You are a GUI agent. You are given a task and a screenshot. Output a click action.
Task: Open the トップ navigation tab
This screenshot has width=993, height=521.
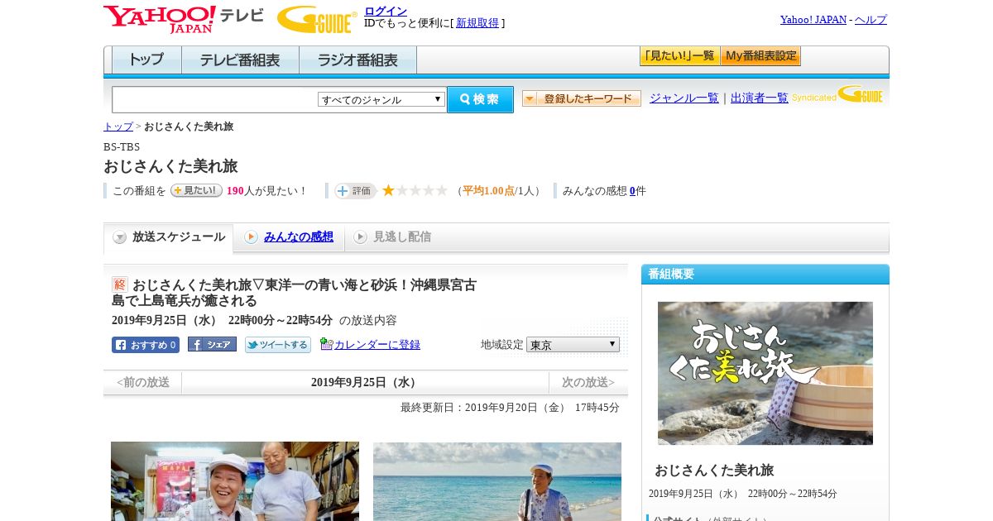[x=146, y=60]
